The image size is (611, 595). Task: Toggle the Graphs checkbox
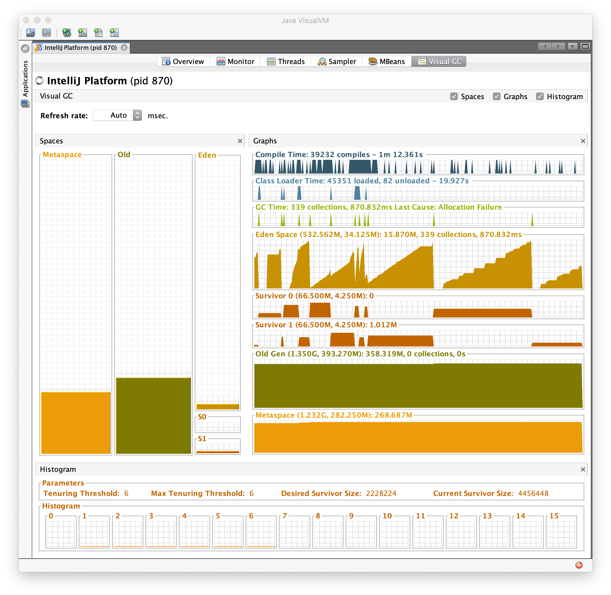pyautogui.click(x=497, y=97)
